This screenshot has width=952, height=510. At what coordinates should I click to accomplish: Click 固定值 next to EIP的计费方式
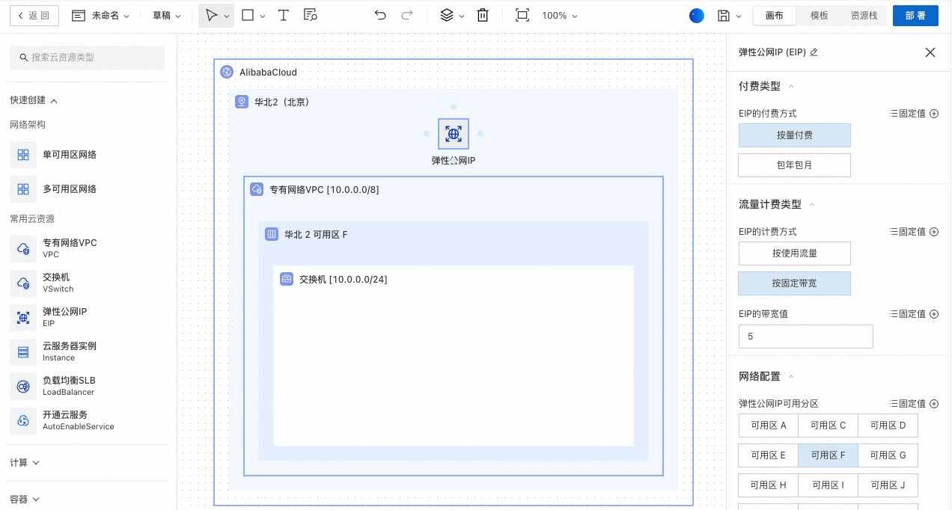pos(914,232)
